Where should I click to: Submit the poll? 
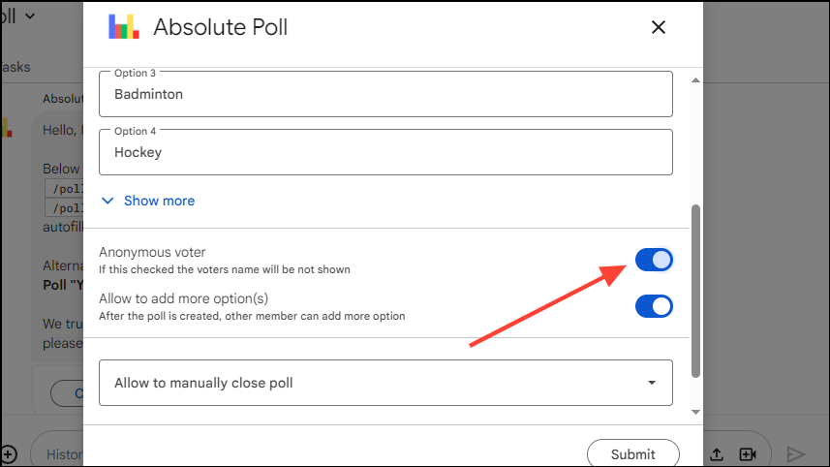pos(632,453)
